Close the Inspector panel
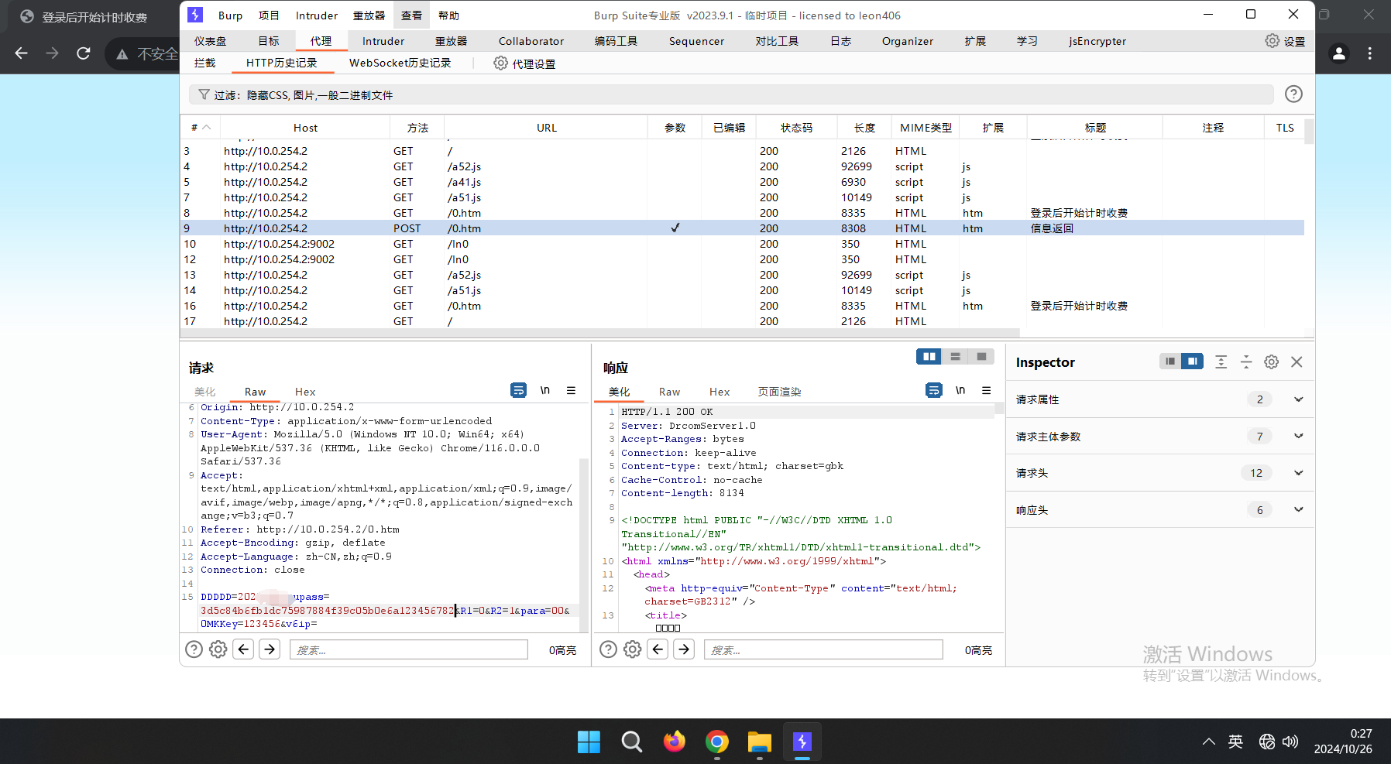 pos(1297,361)
